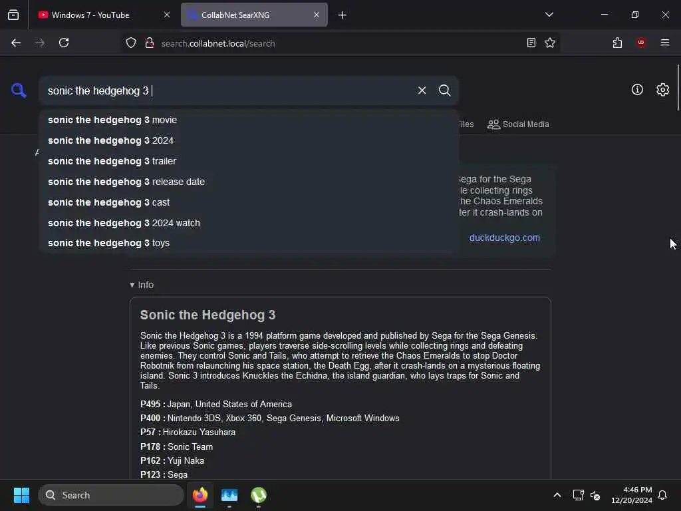Click the browser address bar URL

tap(218, 43)
